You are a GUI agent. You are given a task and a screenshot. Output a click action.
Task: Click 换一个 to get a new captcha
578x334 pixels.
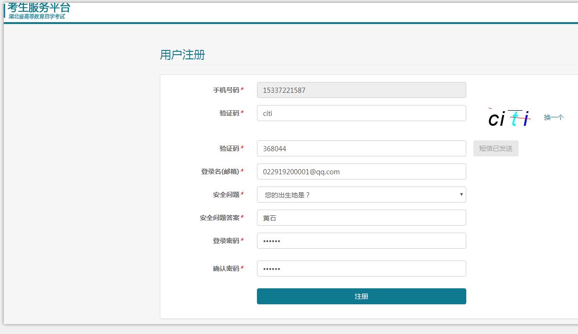[x=553, y=117]
